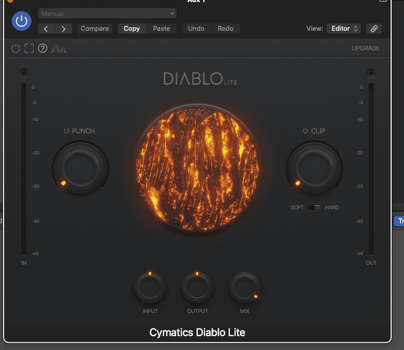Screen dimensions: 404x350
Task: Go to previous preset arrow
Action: point(46,29)
